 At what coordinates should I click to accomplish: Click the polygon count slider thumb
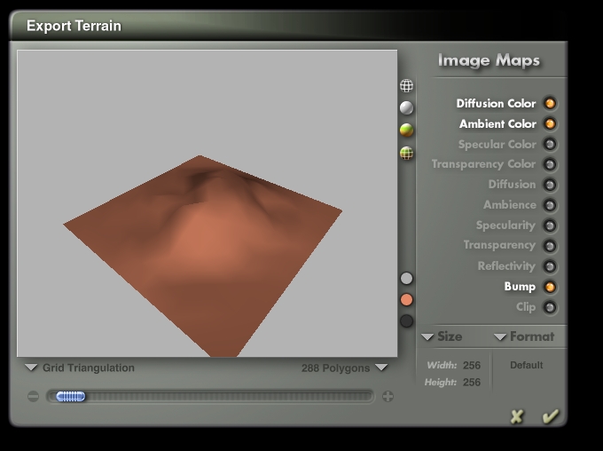click(70, 396)
